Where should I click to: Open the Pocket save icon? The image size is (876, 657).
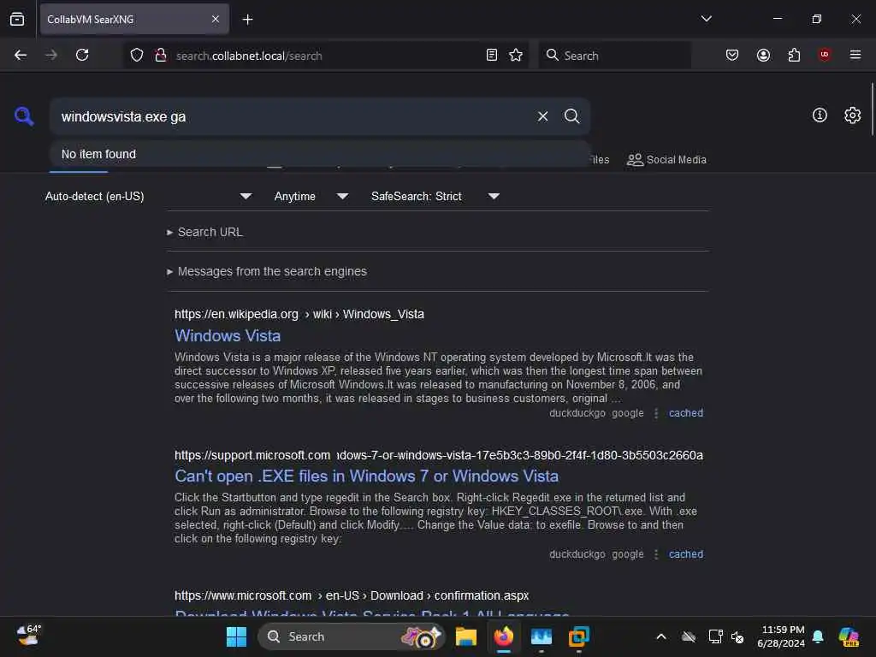pyautogui.click(x=732, y=55)
